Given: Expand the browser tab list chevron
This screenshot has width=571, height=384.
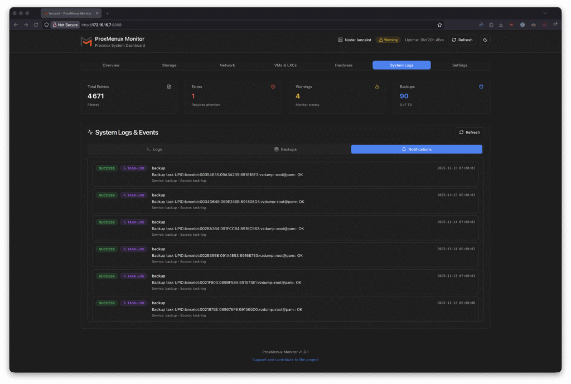Looking at the screenshot, I should [x=545, y=13].
